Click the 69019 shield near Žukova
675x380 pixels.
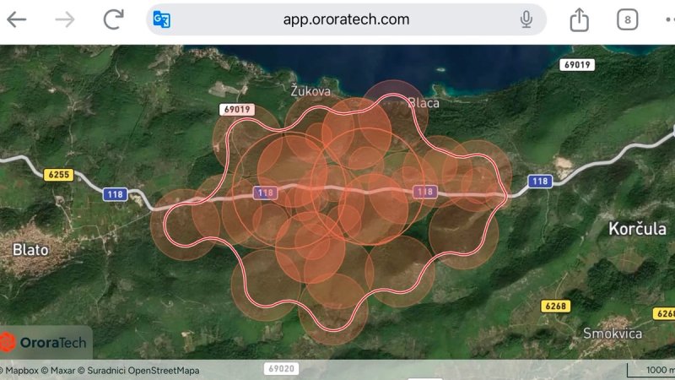[237, 110]
